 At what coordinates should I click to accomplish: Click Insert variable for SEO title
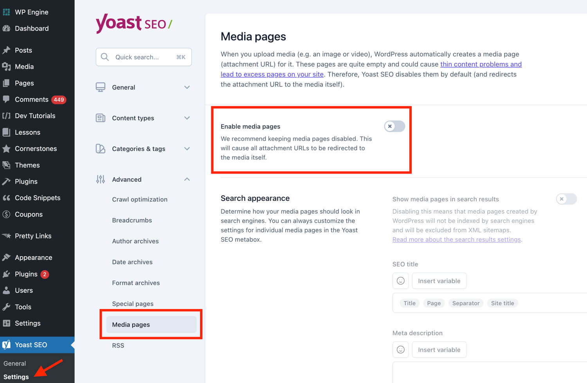(x=439, y=281)
